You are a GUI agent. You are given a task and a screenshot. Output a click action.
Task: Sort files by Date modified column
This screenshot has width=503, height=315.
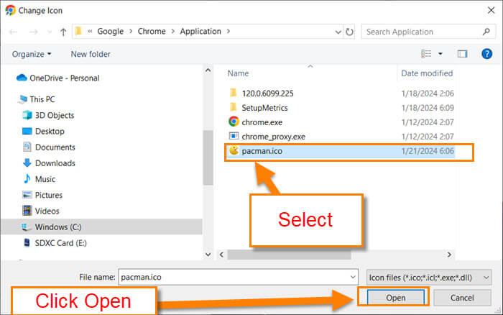[427, 73]
